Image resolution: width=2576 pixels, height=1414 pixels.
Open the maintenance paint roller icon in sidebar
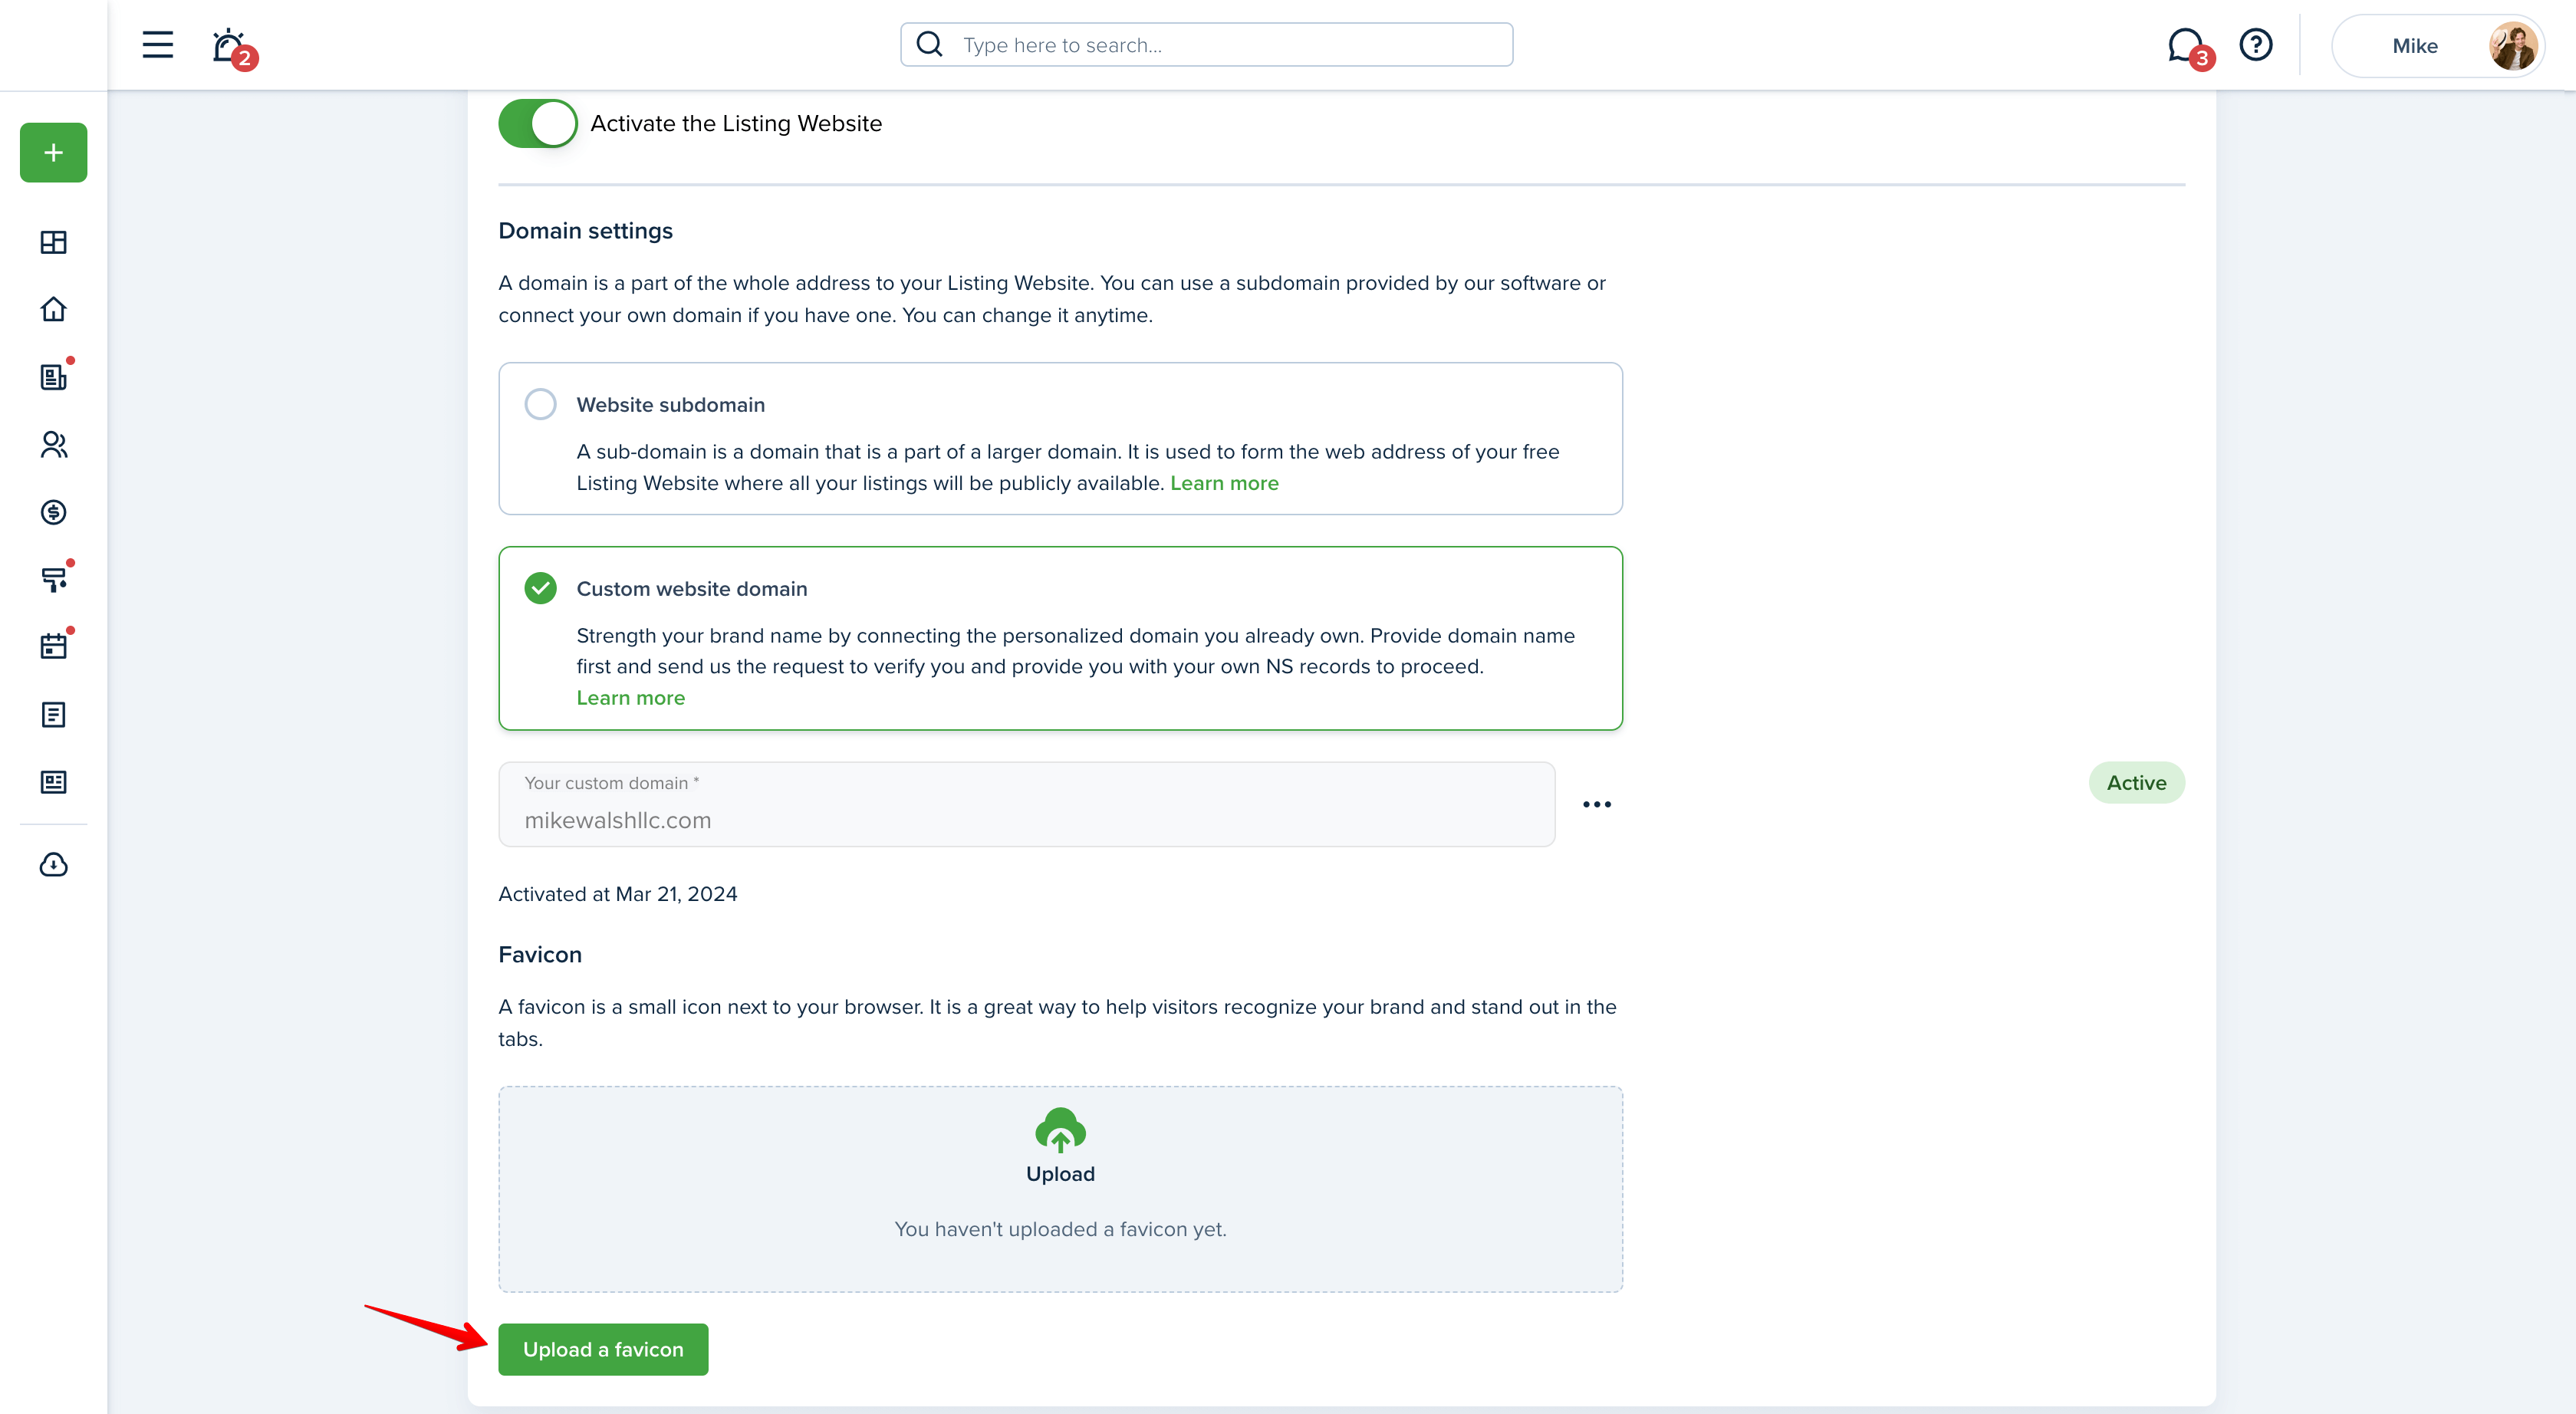[x=54, y=579]
